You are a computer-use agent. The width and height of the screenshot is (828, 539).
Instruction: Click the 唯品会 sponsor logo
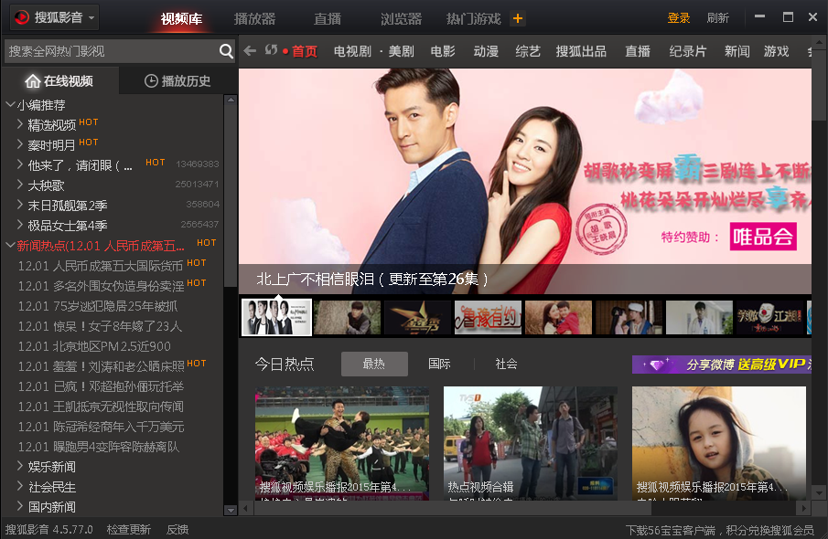763,237
